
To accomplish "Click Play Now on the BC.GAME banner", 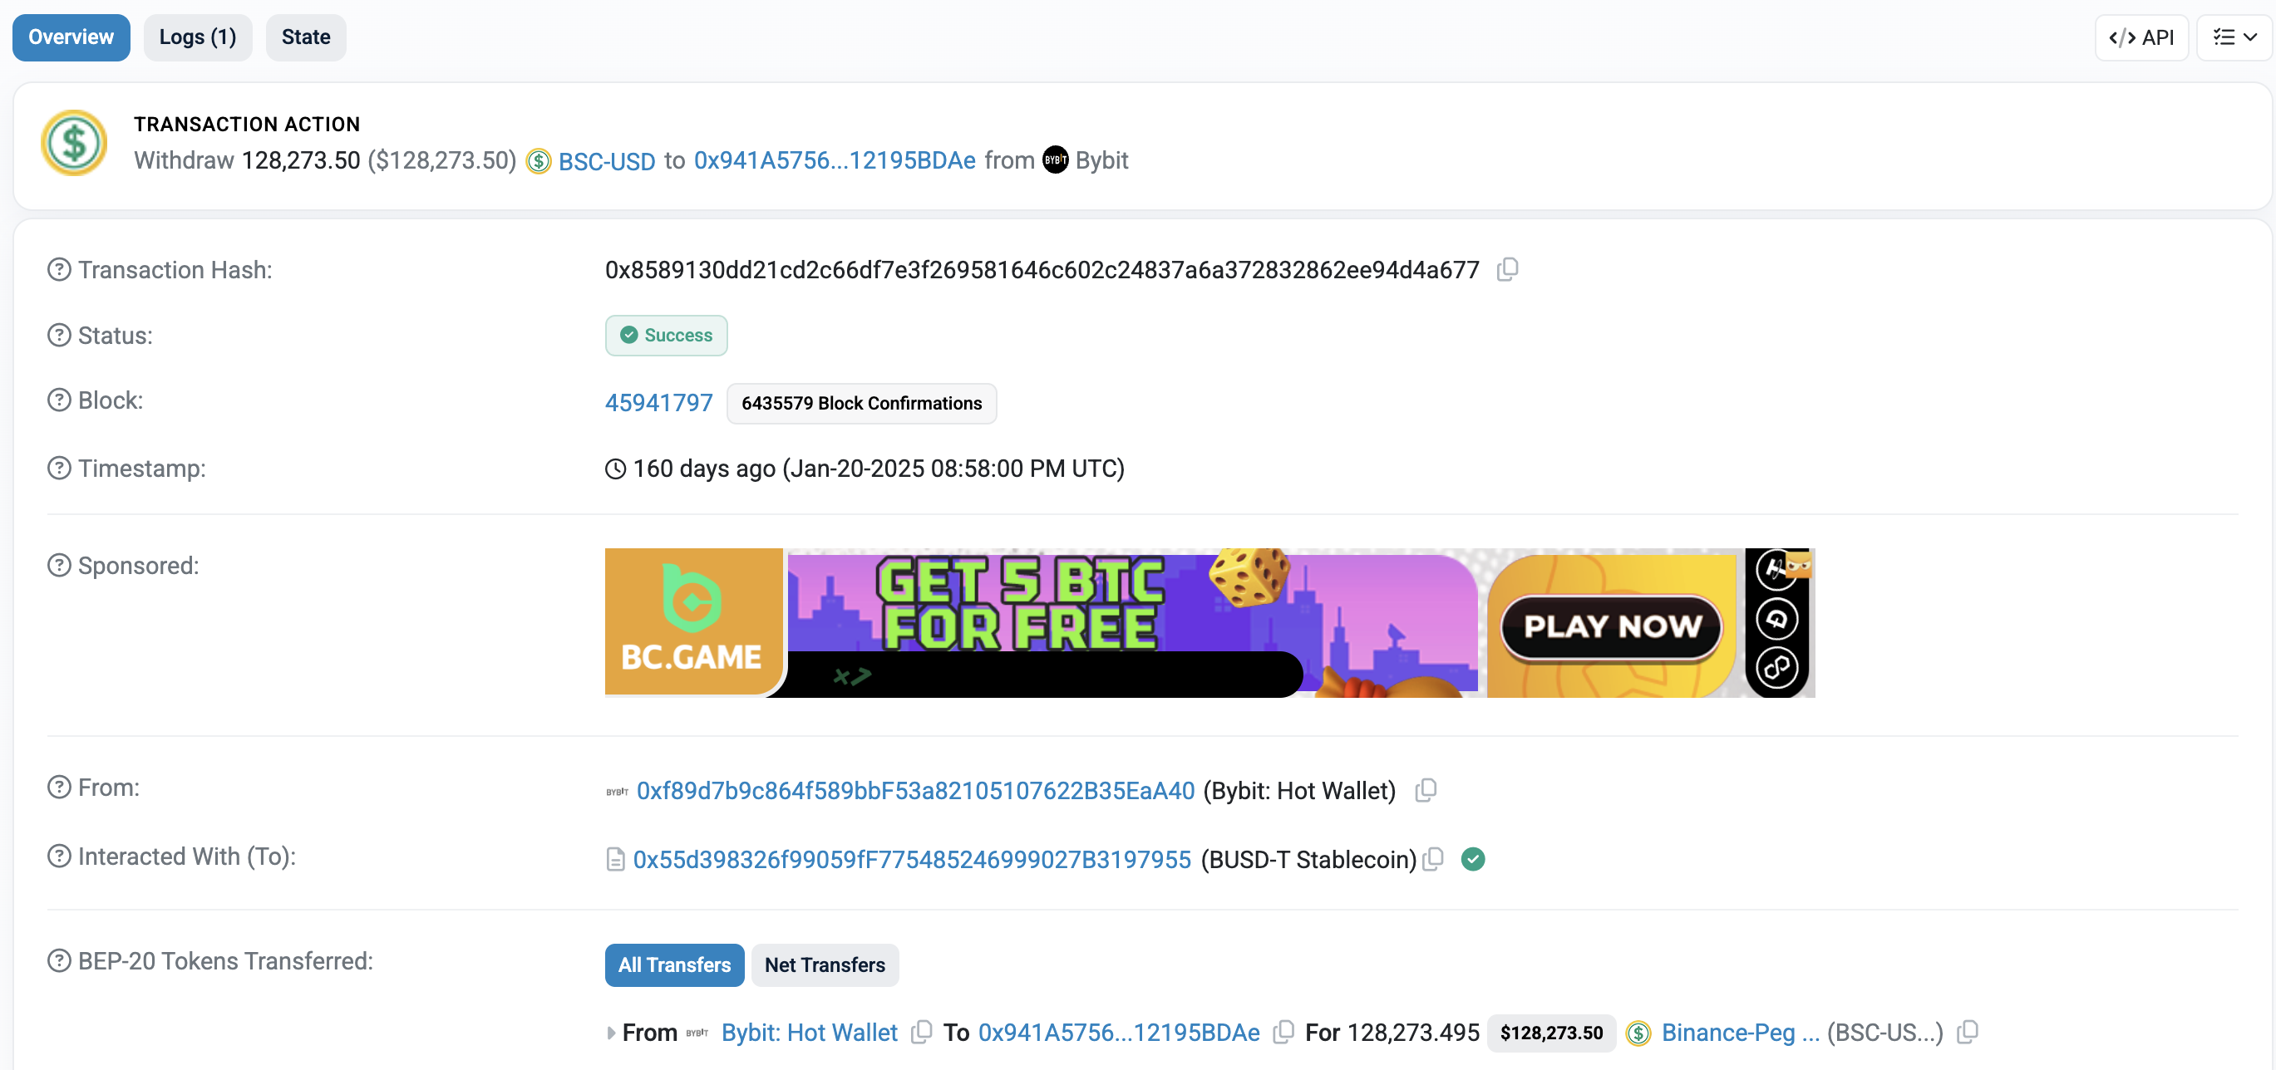I will pos(1611,626).
